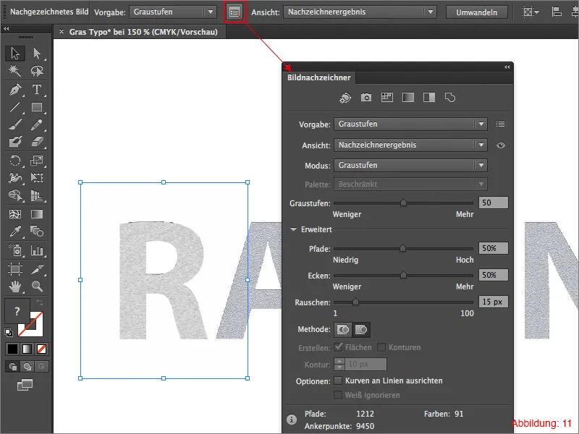
Task: Select the Pen tool
Action: pyautogui.click(x=15, y=90)
